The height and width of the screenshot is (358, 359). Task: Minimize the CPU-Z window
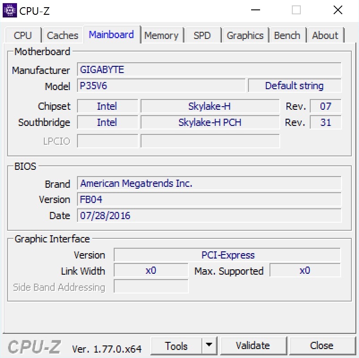256,10
